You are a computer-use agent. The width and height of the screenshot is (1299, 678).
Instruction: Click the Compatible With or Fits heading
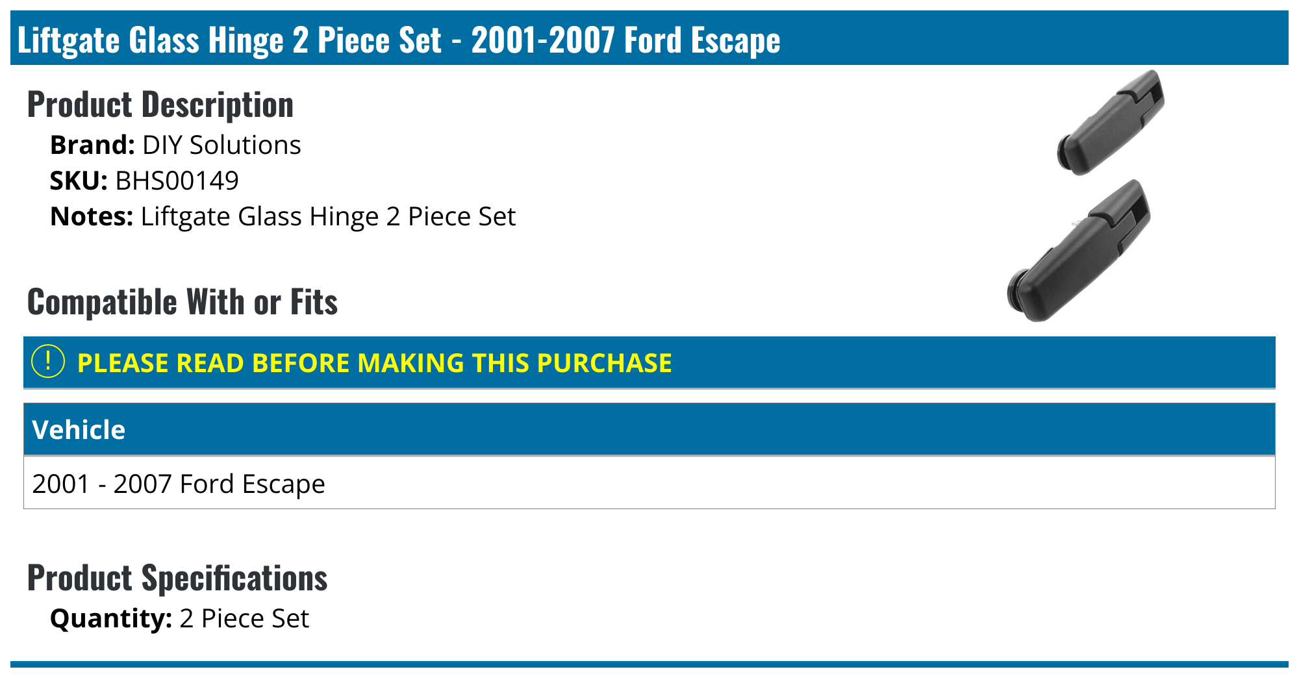183,302
